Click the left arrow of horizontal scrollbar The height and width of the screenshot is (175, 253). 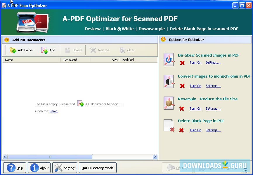[x=5, y=157]
